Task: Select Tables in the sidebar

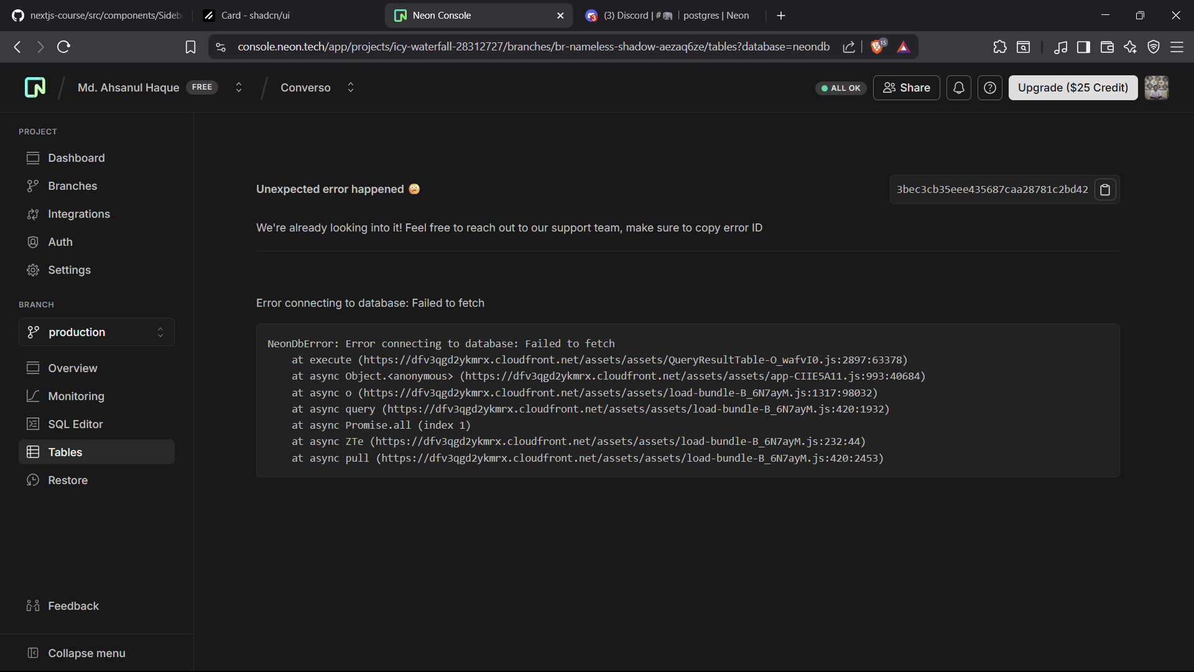Action: coord(96,452)
